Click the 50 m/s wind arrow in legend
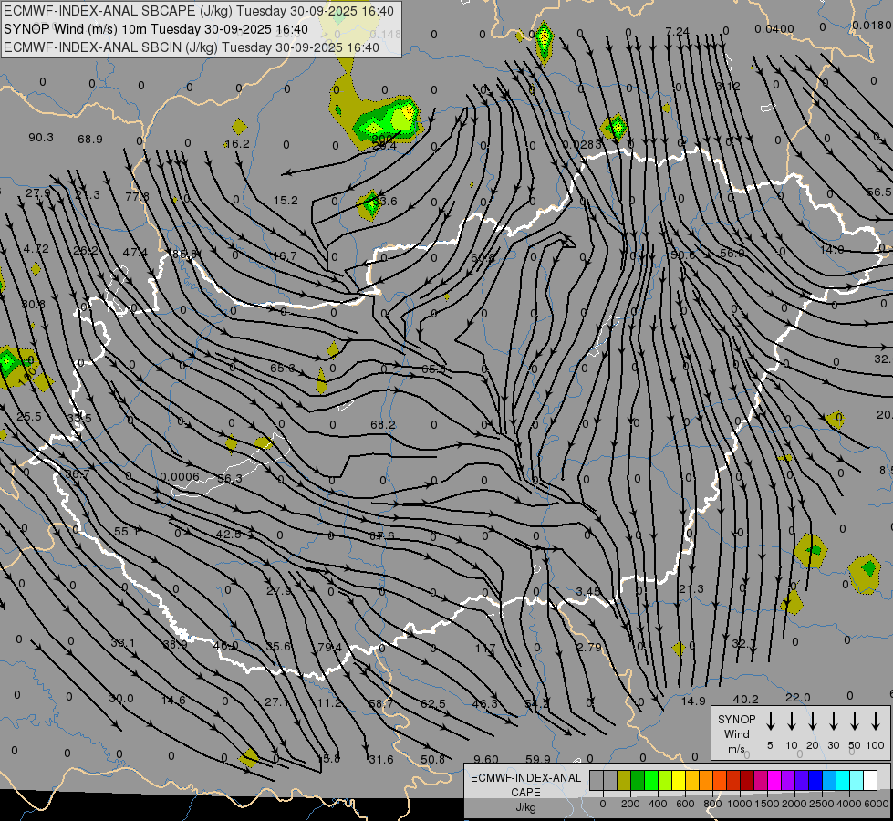 [855, 722]
